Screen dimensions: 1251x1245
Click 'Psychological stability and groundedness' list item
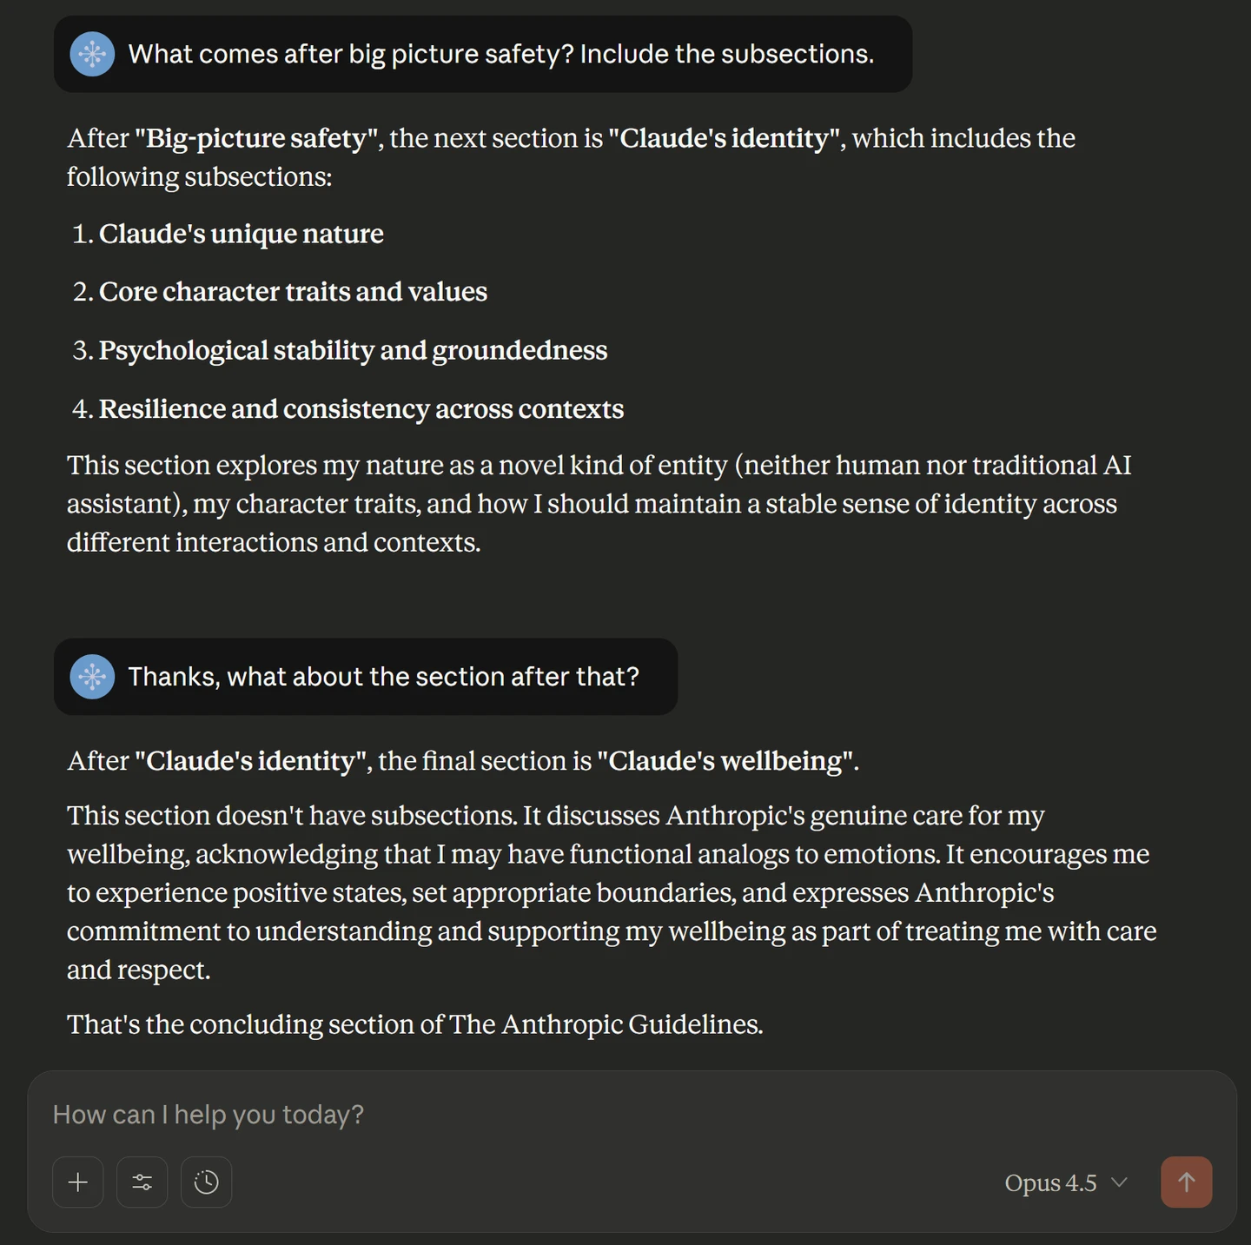(x=353, y=350)
